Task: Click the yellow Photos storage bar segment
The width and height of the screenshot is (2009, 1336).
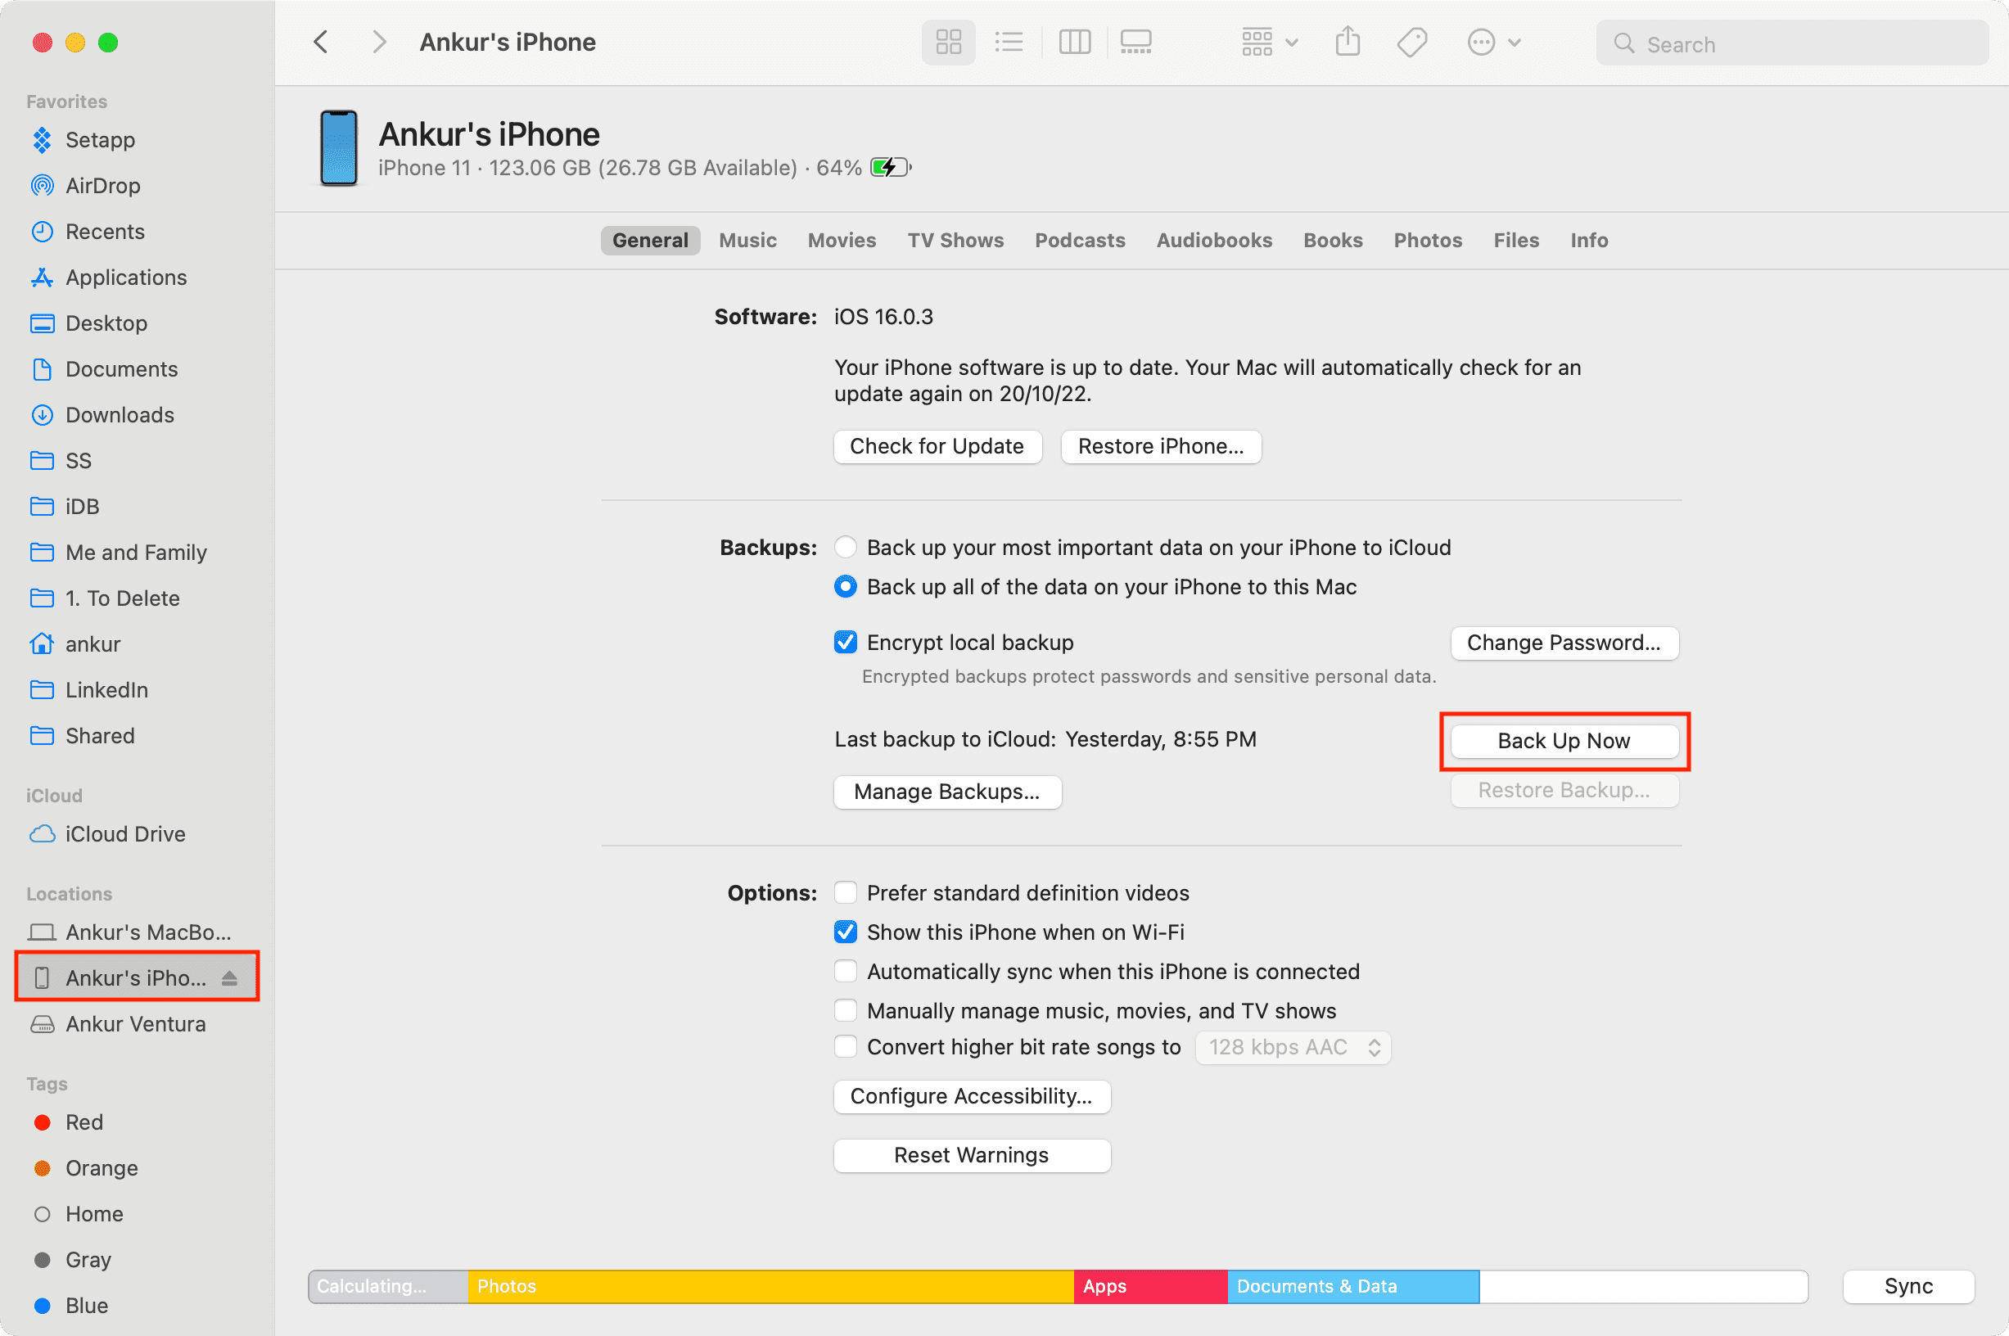Action: pyautogui.click(x=770, y=1286)
